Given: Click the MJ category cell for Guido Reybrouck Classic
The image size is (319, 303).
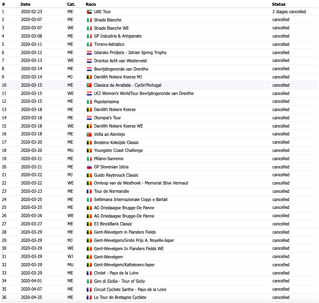Looking at the screenshot, I should [70, 175].
